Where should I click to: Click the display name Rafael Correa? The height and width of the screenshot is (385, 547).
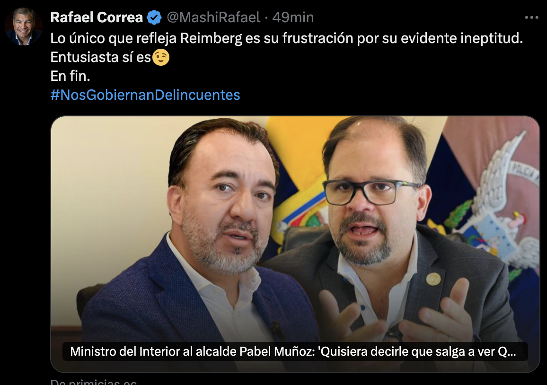click(97, 17)
